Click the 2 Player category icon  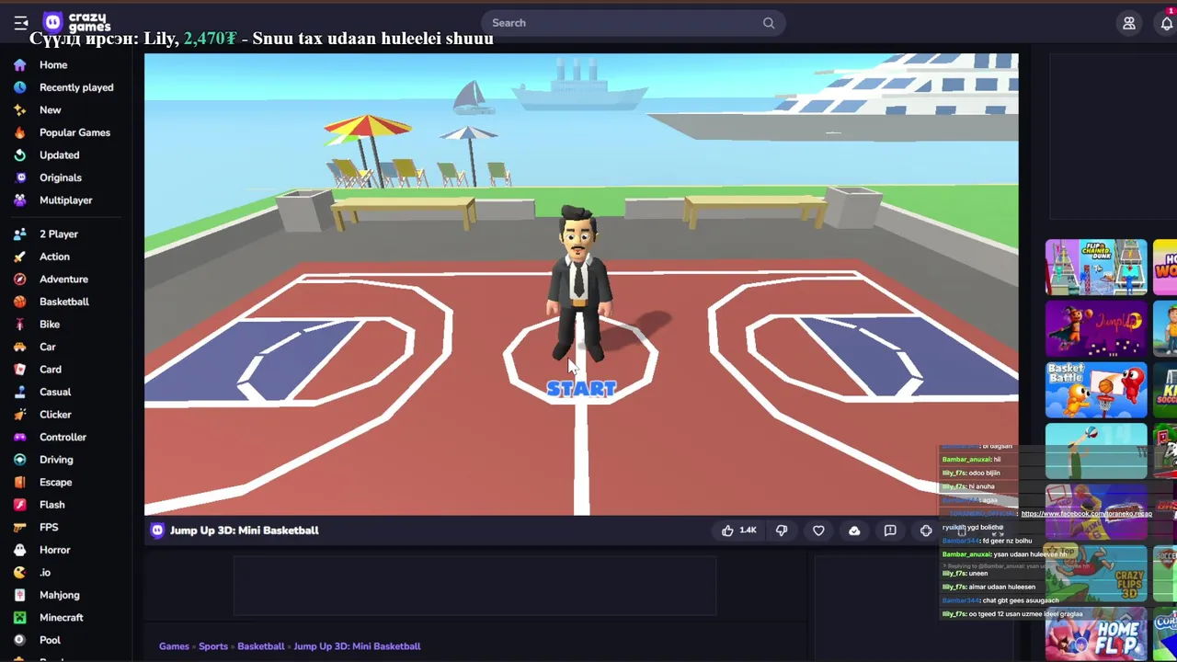(20, 234)
